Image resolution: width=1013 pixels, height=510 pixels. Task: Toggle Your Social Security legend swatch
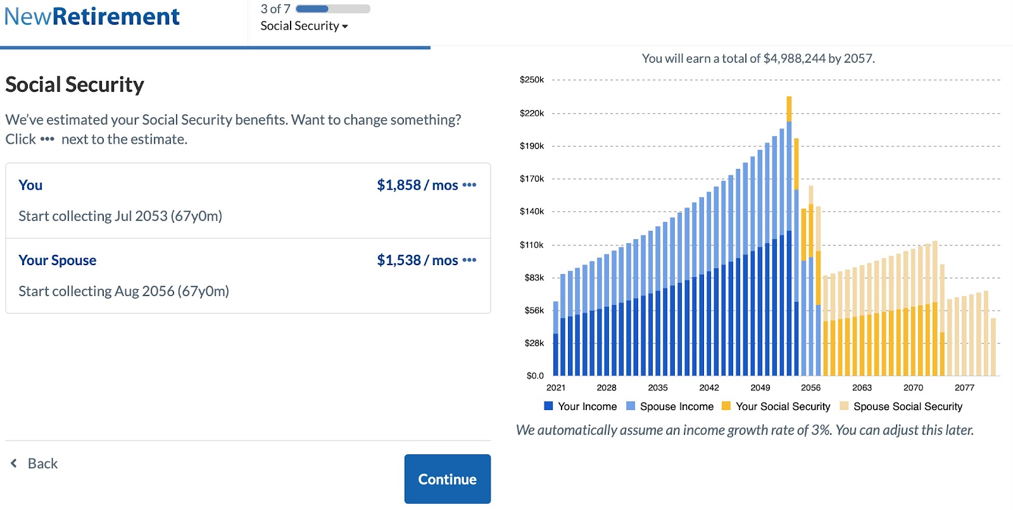[726, 406]
